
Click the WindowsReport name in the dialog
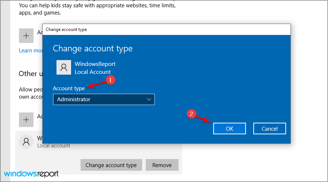[95, 64]
